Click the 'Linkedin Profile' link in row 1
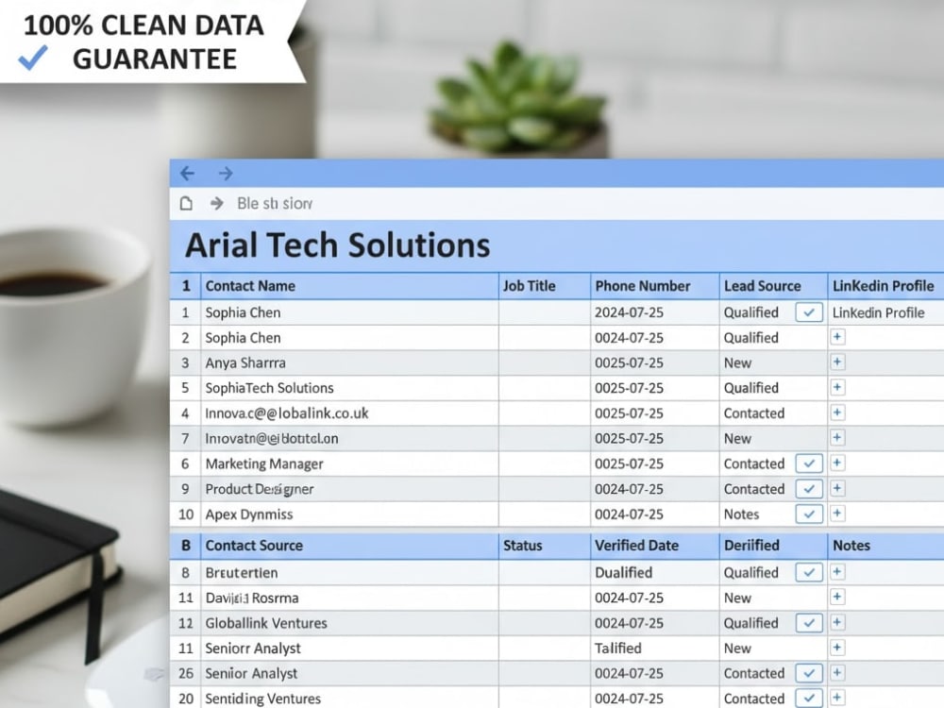 [878, 312]
